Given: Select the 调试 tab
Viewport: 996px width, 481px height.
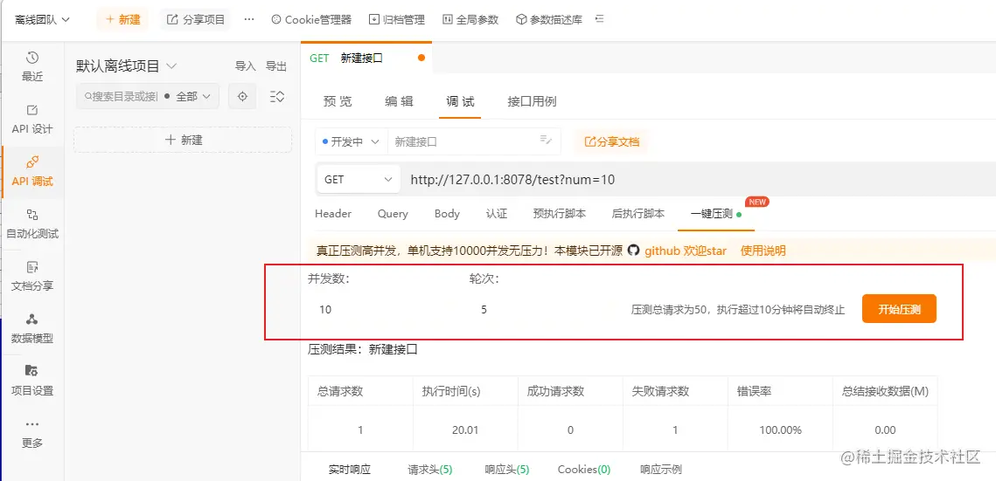Looking at the screenshot, I should tap(460, 101).
